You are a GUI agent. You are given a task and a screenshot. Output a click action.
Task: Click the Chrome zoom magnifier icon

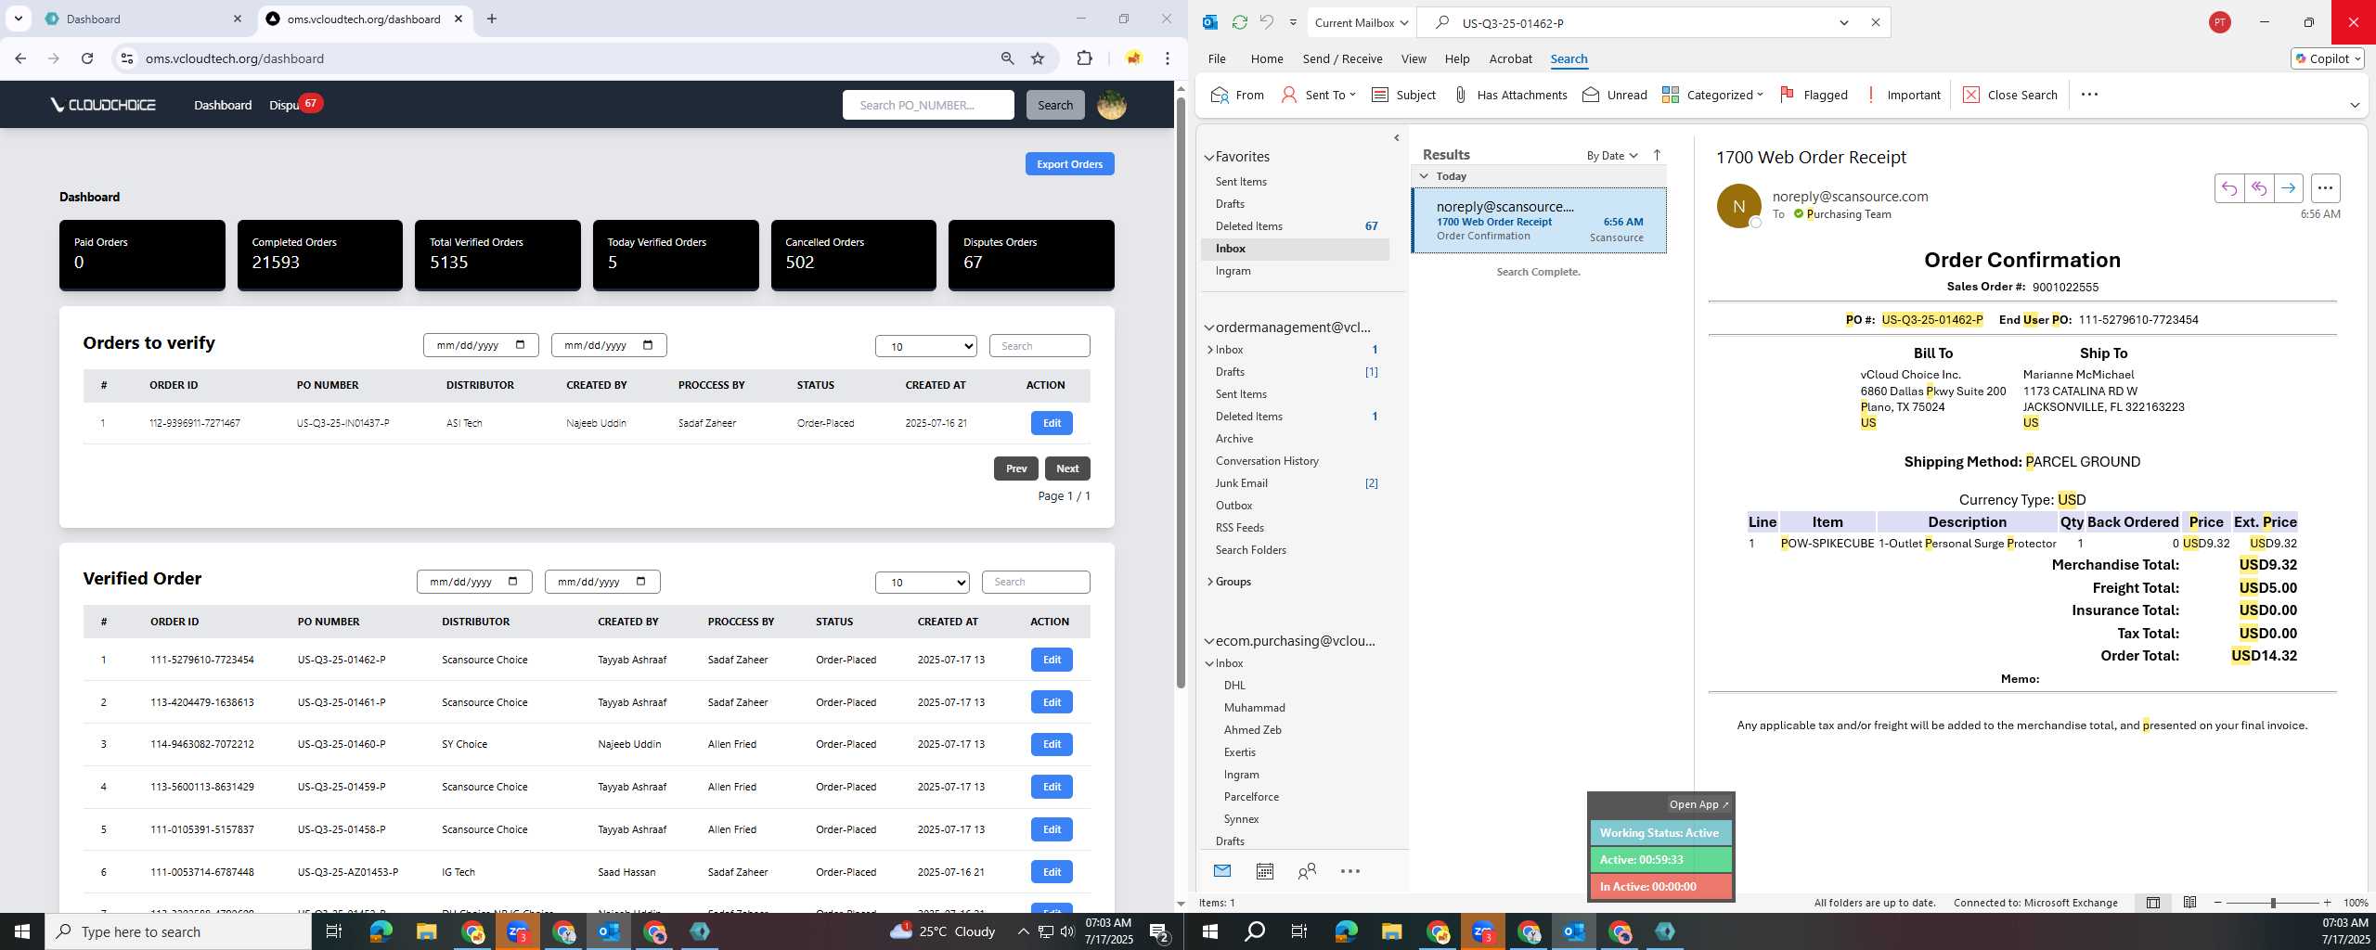[1007, 58]
